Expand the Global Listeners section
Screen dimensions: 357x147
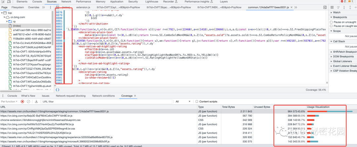(343, 61)
